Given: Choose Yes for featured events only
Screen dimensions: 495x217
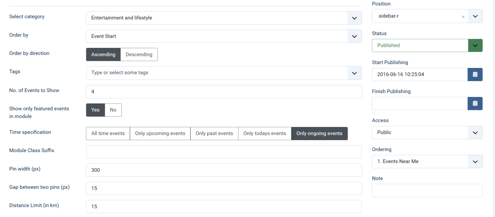Looking at the screenshot, I should [x=96, y=110].
